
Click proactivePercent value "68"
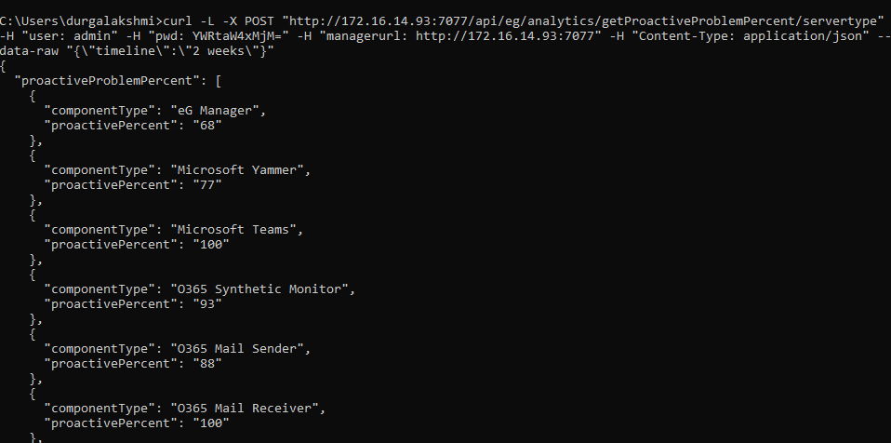pos(206,125)
